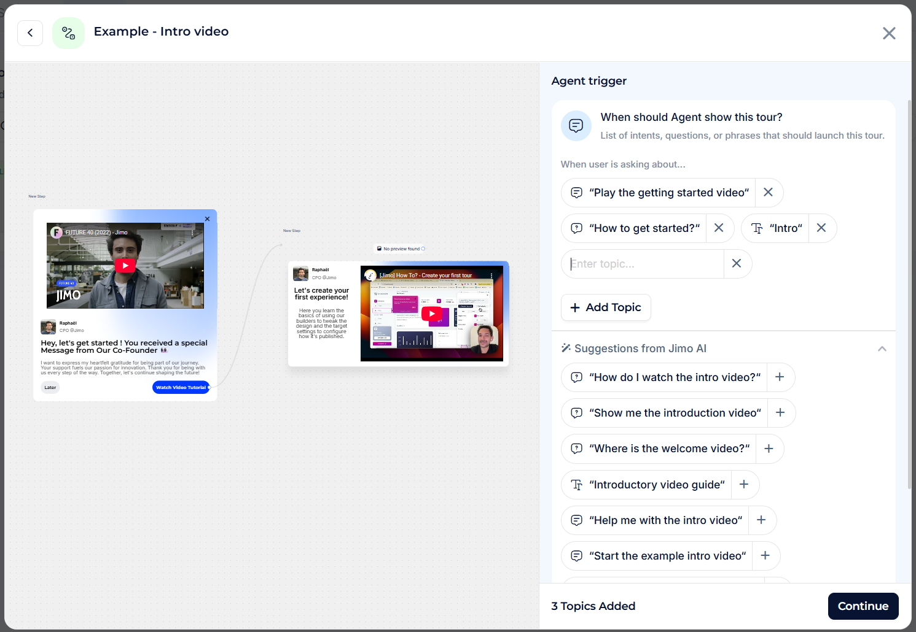
Task: Go back using the left chevron button
Action: [30, 33]
